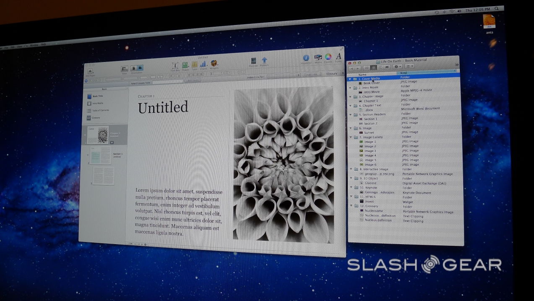Screen dimensions: 534x301
Task: Preview the book using the Preview icon
Action: point(253,61)
